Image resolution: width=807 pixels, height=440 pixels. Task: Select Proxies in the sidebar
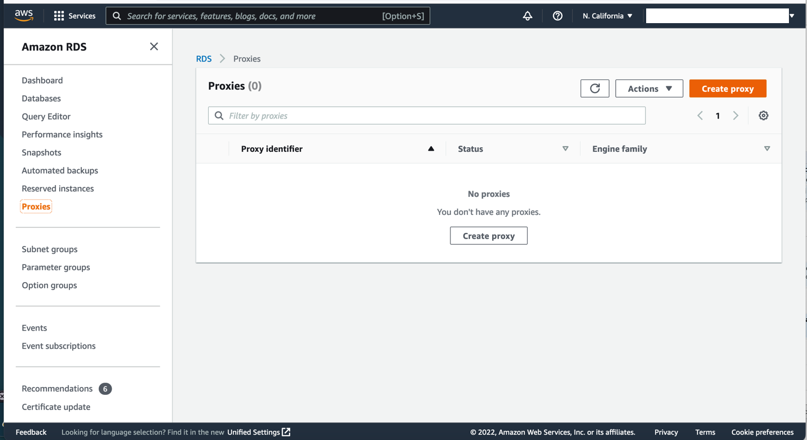[x=36, y=206]
